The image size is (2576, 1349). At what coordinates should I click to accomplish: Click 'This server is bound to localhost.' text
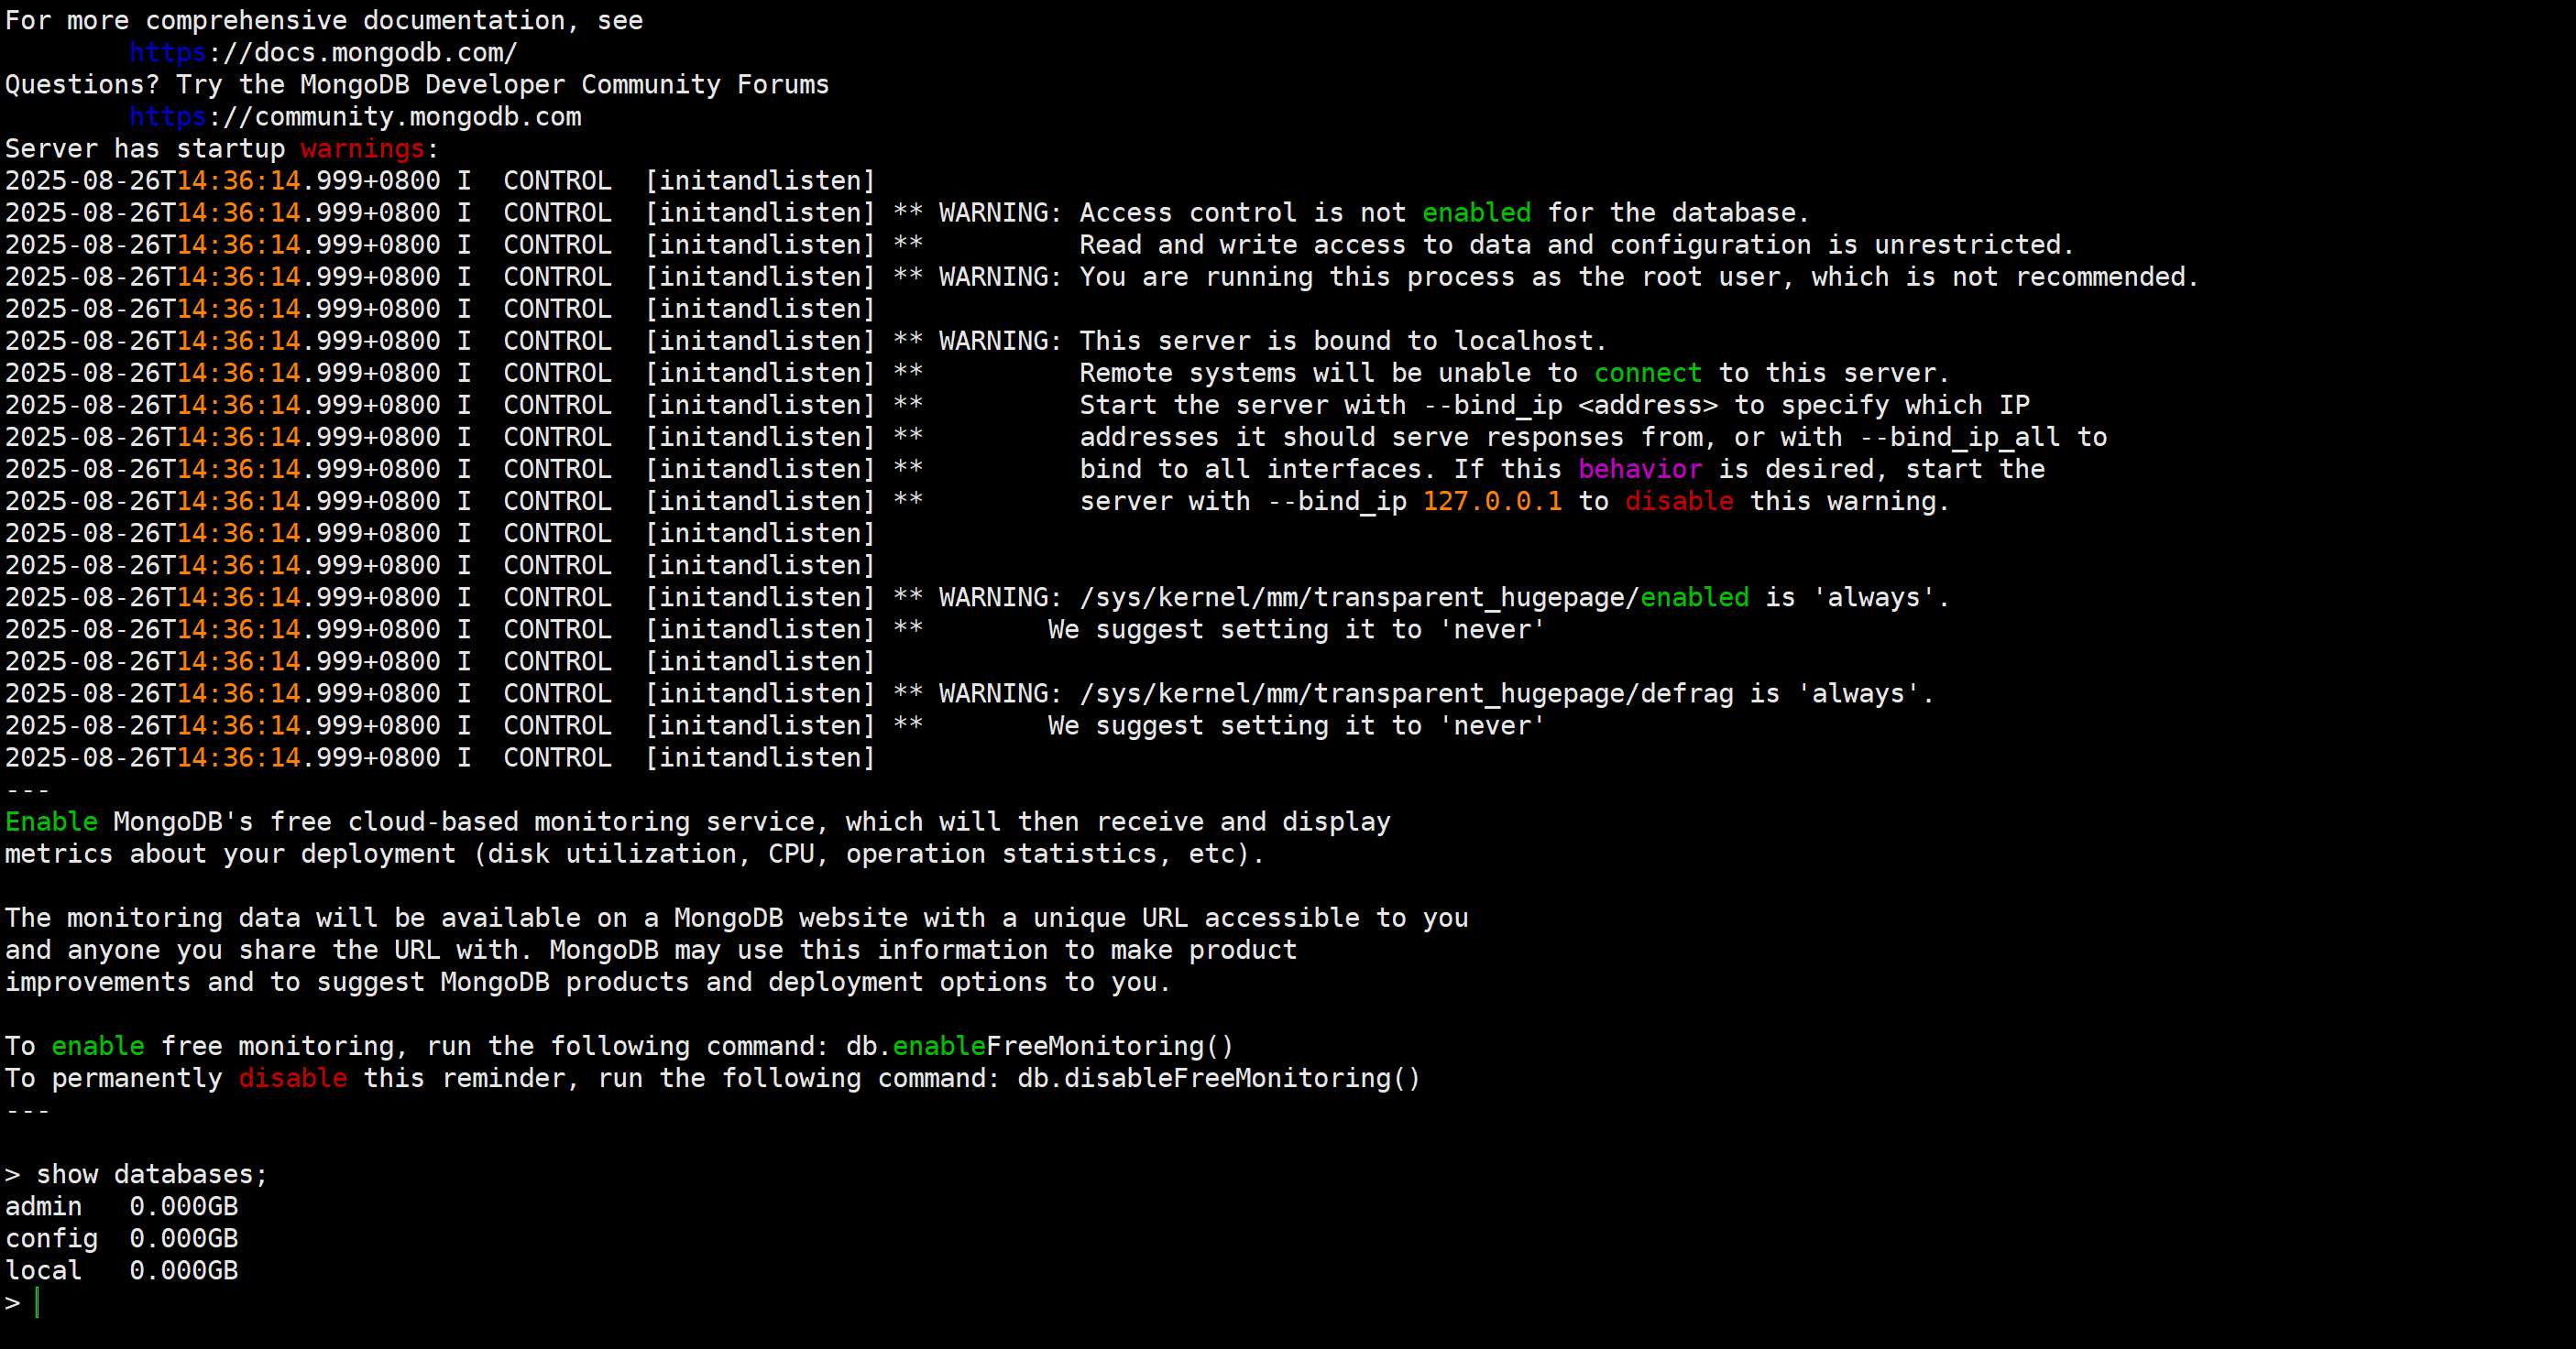(x=1342, y=341)
